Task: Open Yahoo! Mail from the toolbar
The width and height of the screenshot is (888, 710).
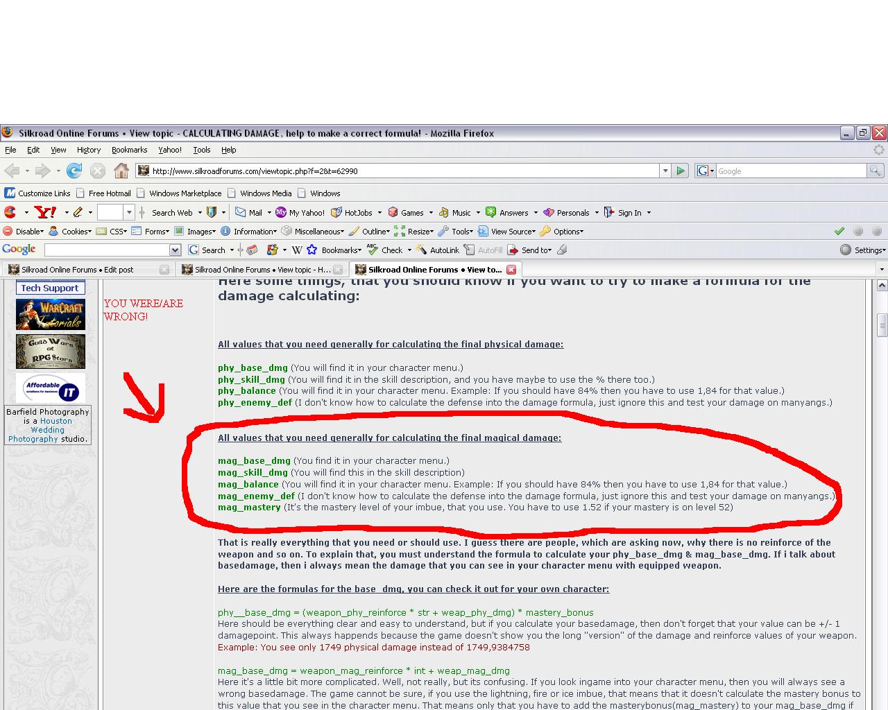Action: click(248, 213)
